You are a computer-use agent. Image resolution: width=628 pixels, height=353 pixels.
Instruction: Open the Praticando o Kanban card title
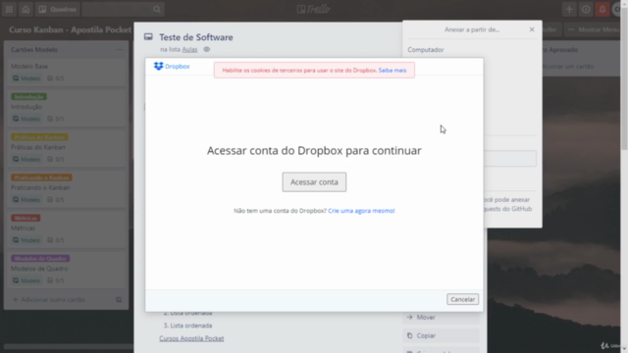(40, 187)
